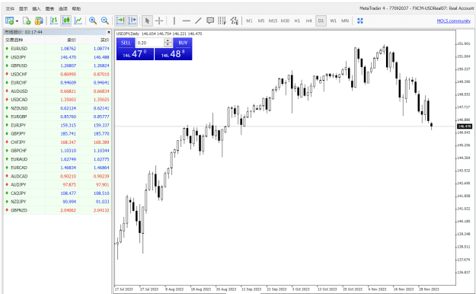The width and height of the screenshot is (476, 294).
Task: Select GBPNZD symbol in Market Watch
Action: pos(19,210)
